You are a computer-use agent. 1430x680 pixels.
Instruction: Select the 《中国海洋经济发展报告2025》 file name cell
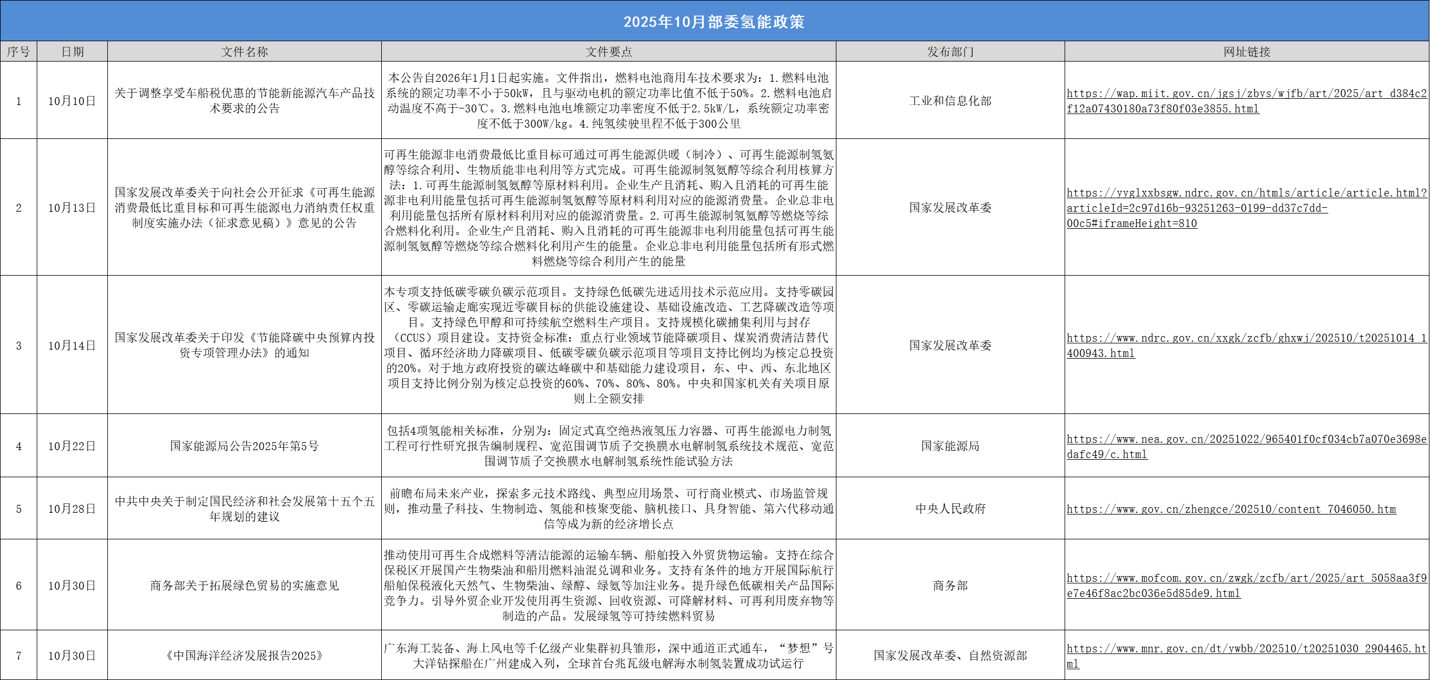point(244,656)
